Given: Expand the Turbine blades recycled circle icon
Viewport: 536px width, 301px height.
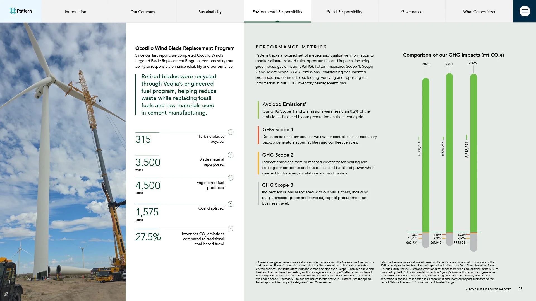Looking at the screenshot, I should [231, 132].
